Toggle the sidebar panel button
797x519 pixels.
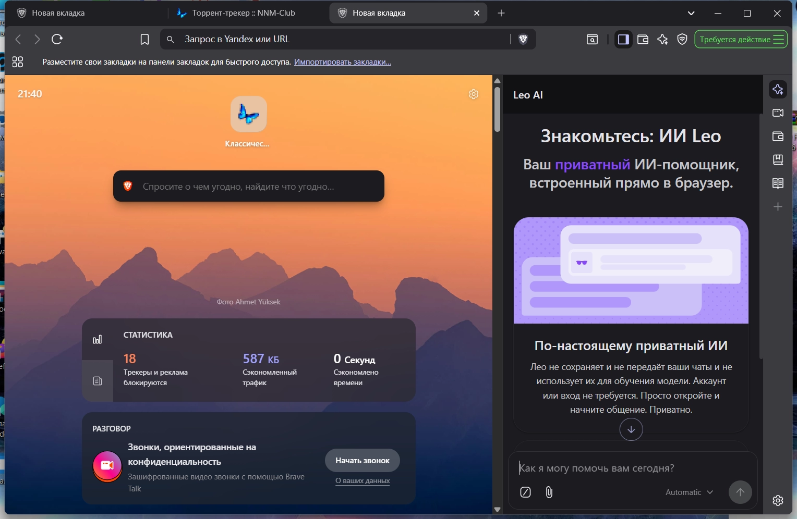pyautogui.click(x=623, y=39)
